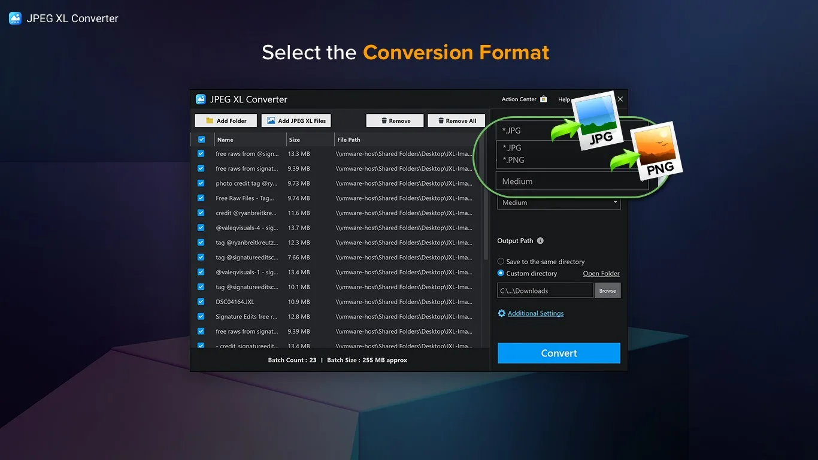This screenshot has width=818, height=460.
Task: Uncheck the 'photo credit tag @ry...' row checkbox
Action: click(201, 183)
